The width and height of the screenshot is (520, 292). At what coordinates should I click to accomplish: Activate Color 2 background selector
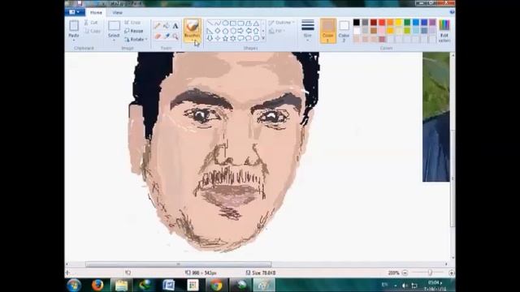pos(344,31)
